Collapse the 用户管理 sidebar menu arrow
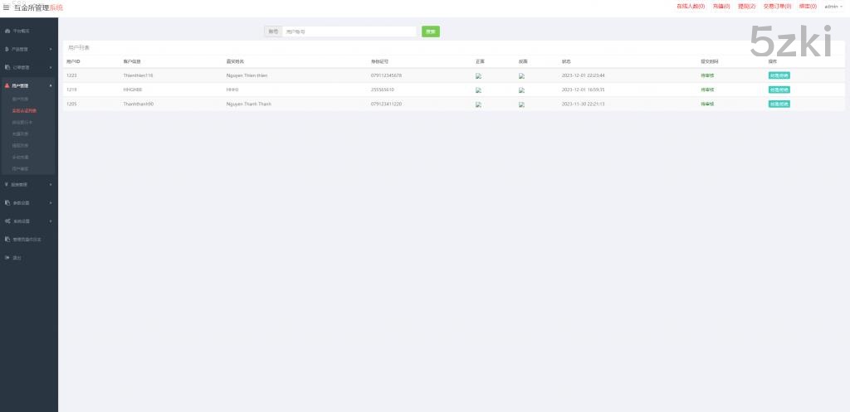Screen dimensions: 850x412 (51, 85)
